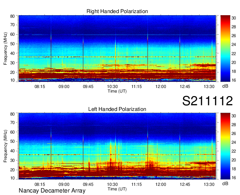The height and width of the screenshot is (195, 240).
Task: Click the 12:45 time tick of the left-handed plot
Action: pyautogui.click(x=185, y=184)
